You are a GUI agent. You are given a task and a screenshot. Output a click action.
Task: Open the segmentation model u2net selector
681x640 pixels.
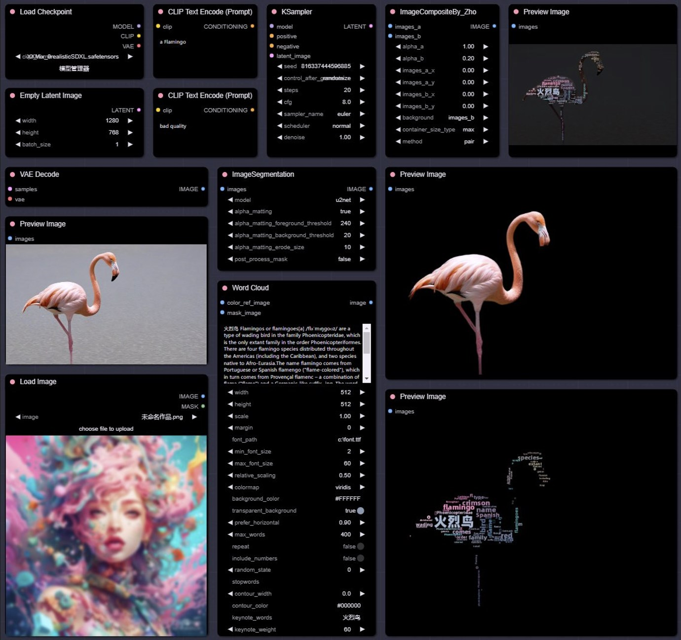297,200
